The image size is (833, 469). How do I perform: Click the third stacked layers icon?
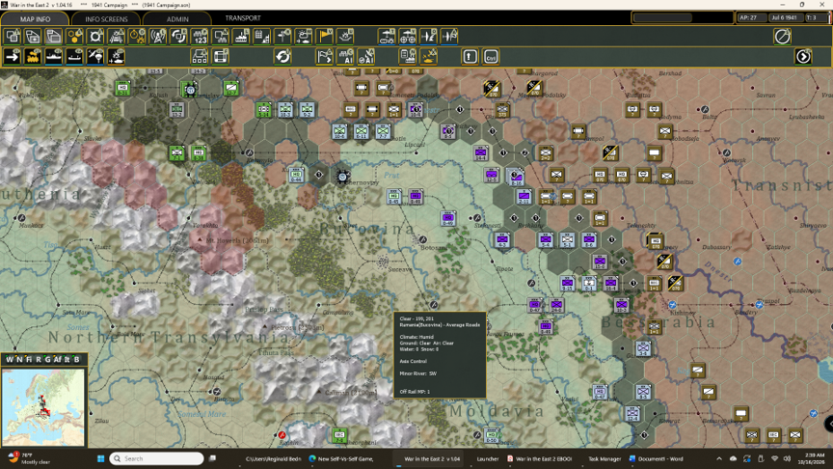(x=54, y=37)
